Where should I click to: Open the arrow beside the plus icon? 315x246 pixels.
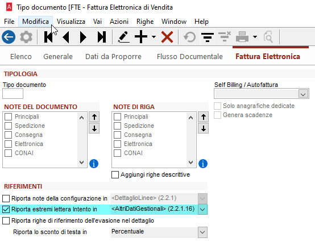pos(154,37)
